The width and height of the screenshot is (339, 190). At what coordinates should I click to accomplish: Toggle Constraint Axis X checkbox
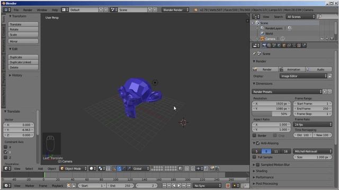point(6,147)
